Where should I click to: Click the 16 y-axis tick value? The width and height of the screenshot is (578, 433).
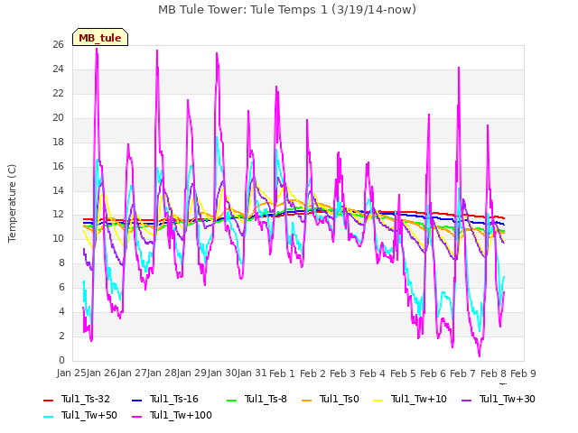[x=58, y=166]
